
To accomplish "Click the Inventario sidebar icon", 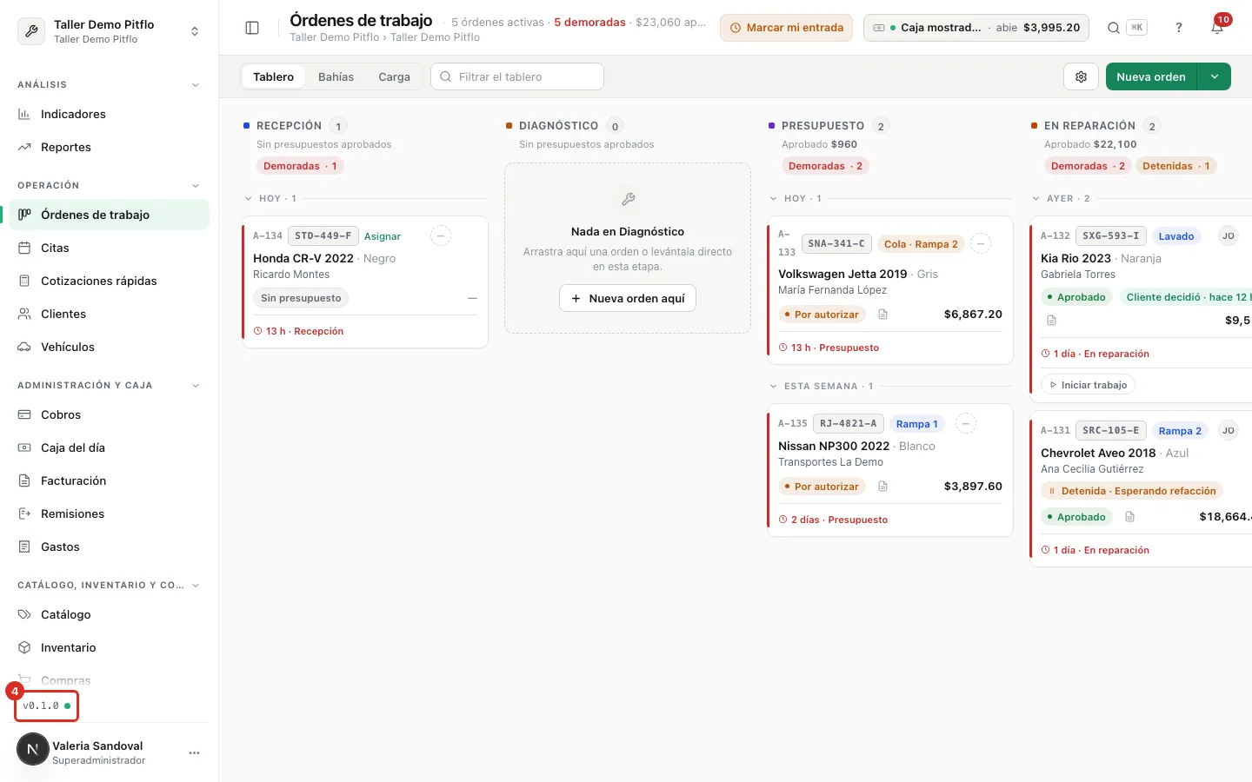I will (24, 647).
